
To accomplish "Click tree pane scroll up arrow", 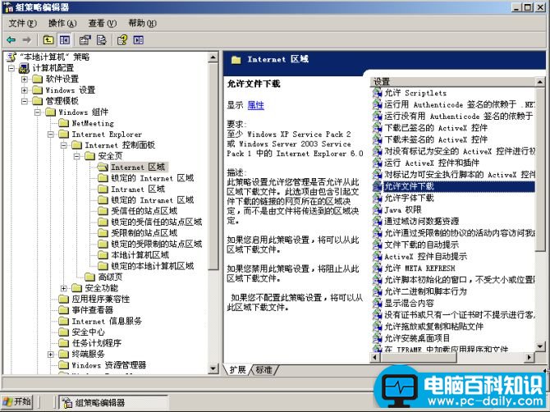I will pyautogui.click(x=213, y=57).
